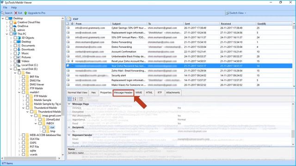Click the Documents folder icon
The image size is (296, 166).
(x=19, y=46)
